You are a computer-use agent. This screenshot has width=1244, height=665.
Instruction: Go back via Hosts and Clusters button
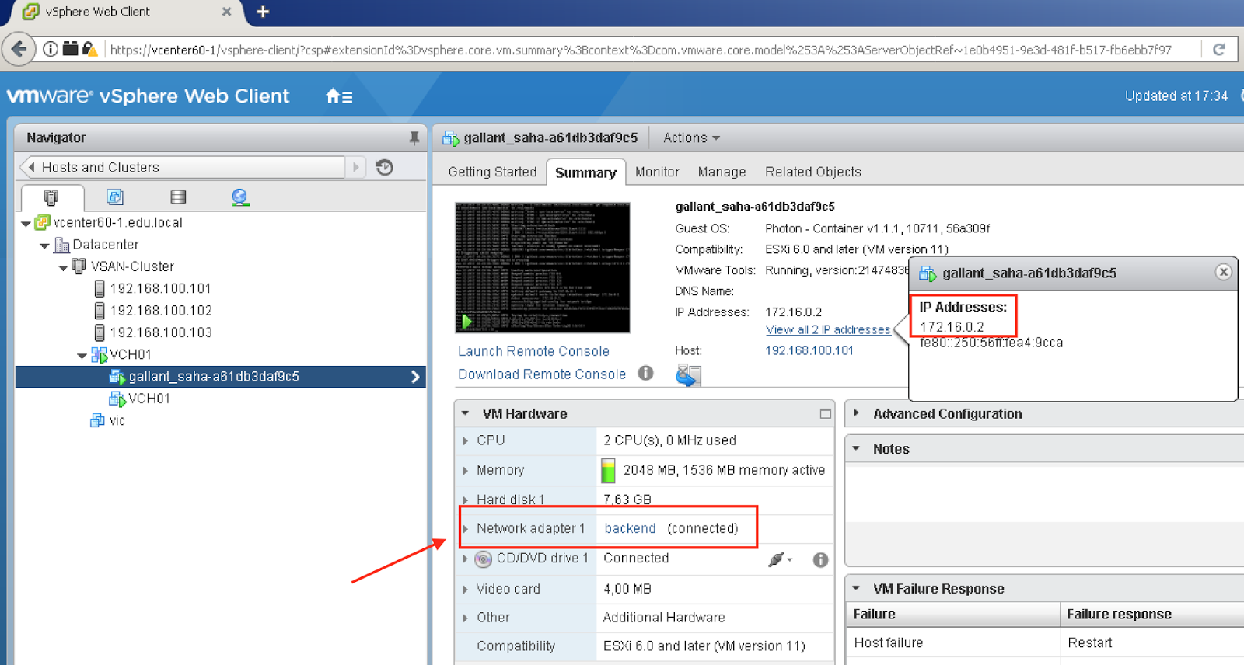[182, 167]
